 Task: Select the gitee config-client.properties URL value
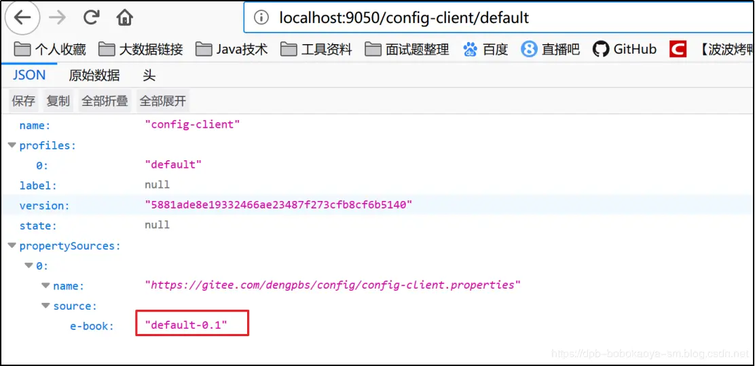point(333,285)
